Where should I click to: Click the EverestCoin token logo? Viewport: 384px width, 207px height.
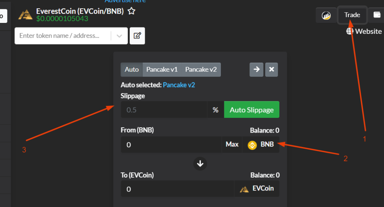pos(25,15)
